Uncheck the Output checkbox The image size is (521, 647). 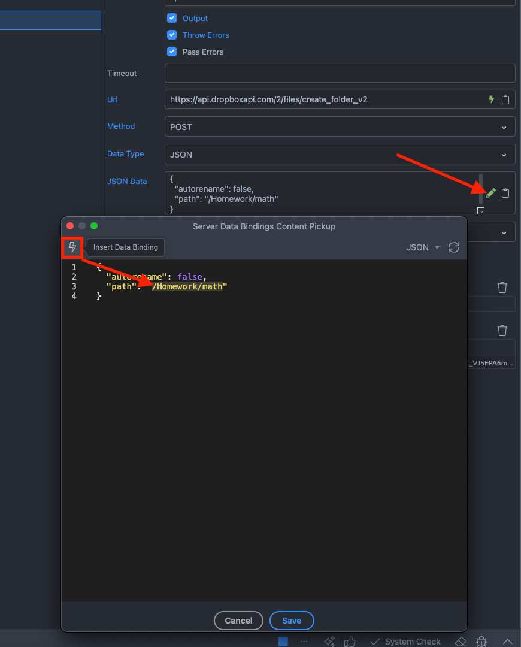tap(172, 18)
